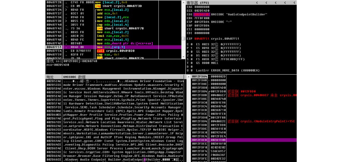Viewport: 343px width, 162px height.
Task: Select highlighted instruction row at 00407F51
Action: tap(114, 47)
